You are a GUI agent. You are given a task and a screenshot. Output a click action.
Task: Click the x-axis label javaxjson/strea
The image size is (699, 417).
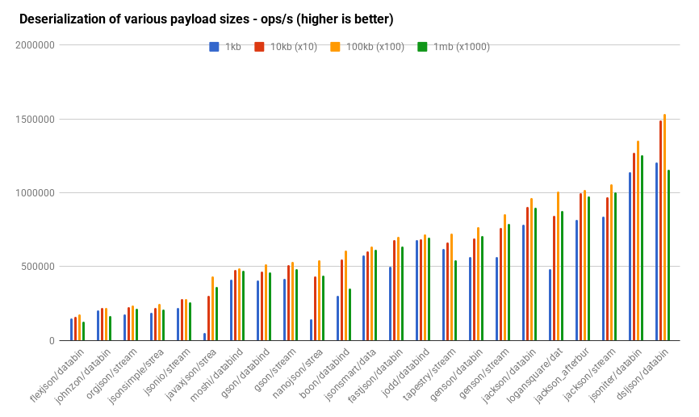point(190,375)
